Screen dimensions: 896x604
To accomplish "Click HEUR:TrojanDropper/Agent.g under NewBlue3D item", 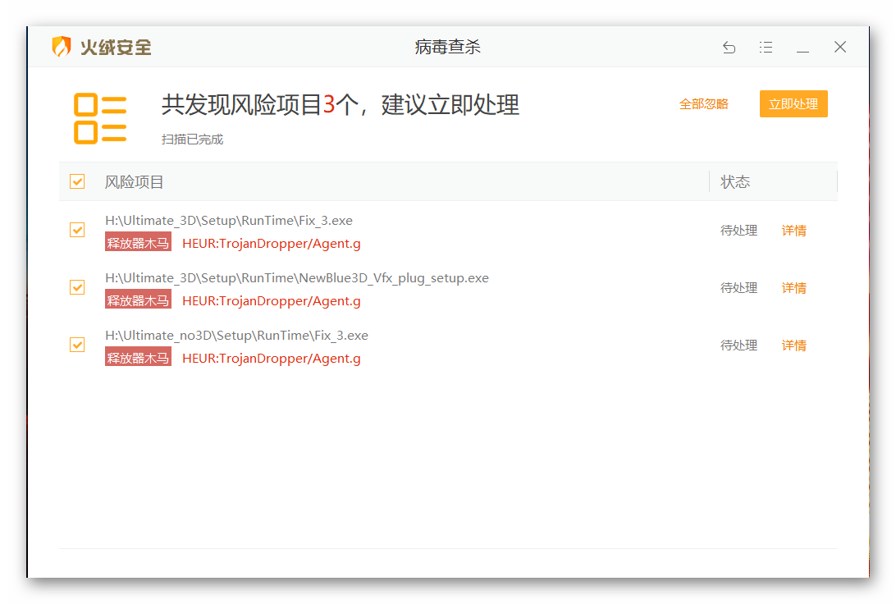I will 272,301.
